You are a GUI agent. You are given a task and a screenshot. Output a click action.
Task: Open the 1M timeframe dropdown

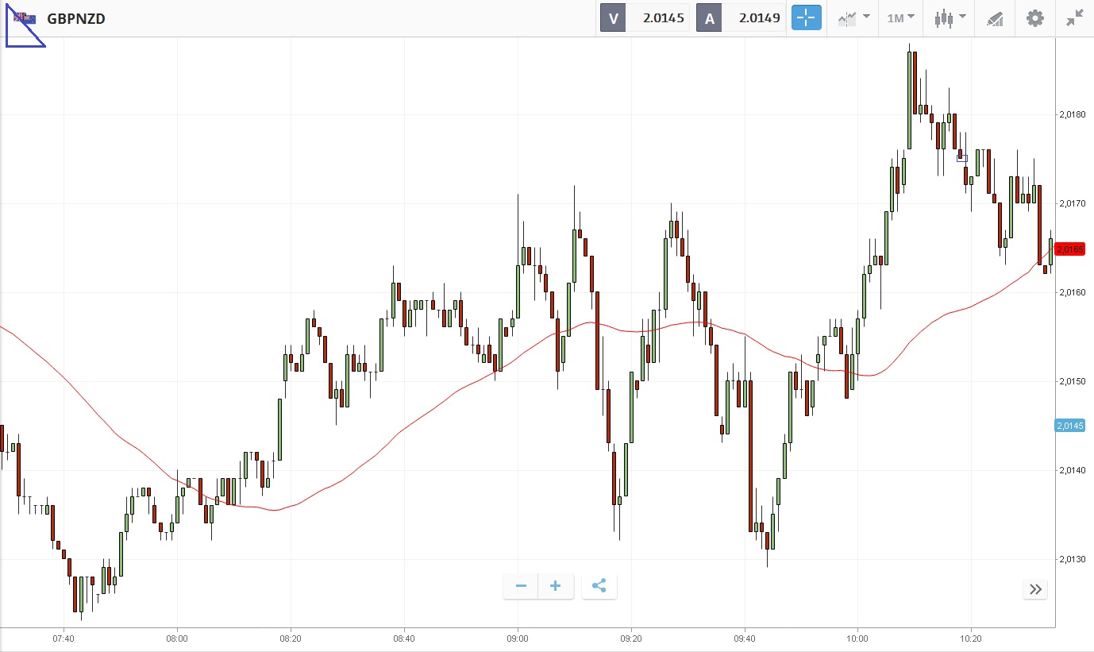pos(900,17)
